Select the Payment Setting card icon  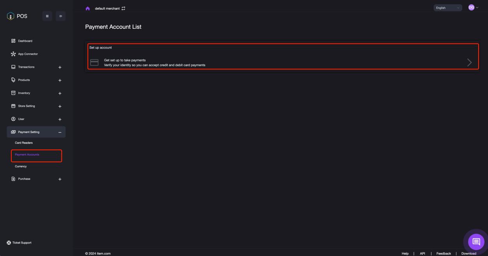[13, 132]
